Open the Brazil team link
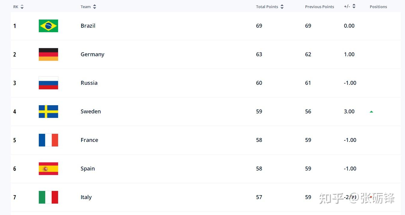The height and width of the screenshot is (215, 405). pos(88,26)
